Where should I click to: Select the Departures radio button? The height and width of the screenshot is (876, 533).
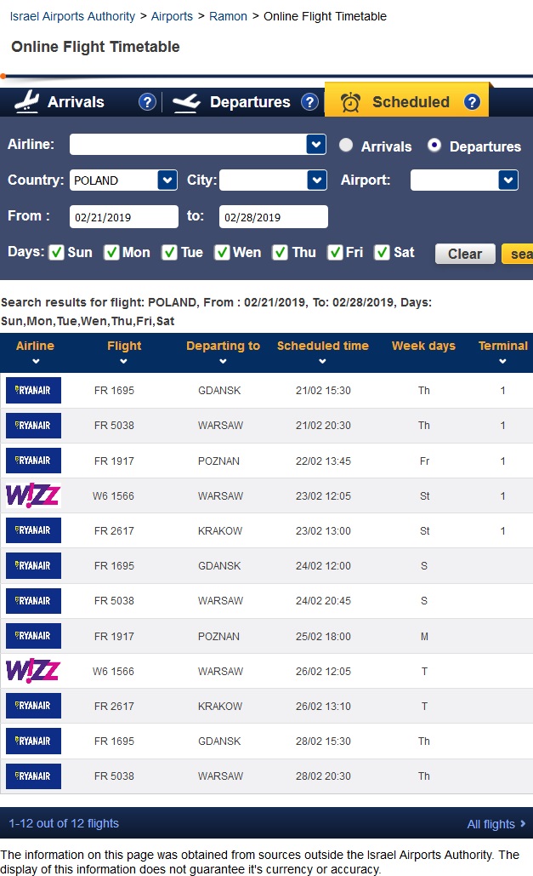[x=434, y=146]
